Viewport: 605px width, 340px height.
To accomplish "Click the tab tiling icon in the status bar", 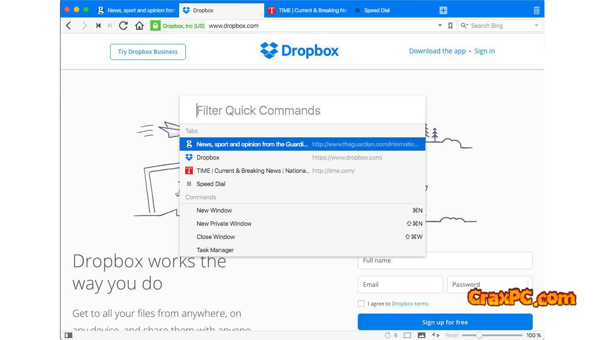I will pos(407,335).
